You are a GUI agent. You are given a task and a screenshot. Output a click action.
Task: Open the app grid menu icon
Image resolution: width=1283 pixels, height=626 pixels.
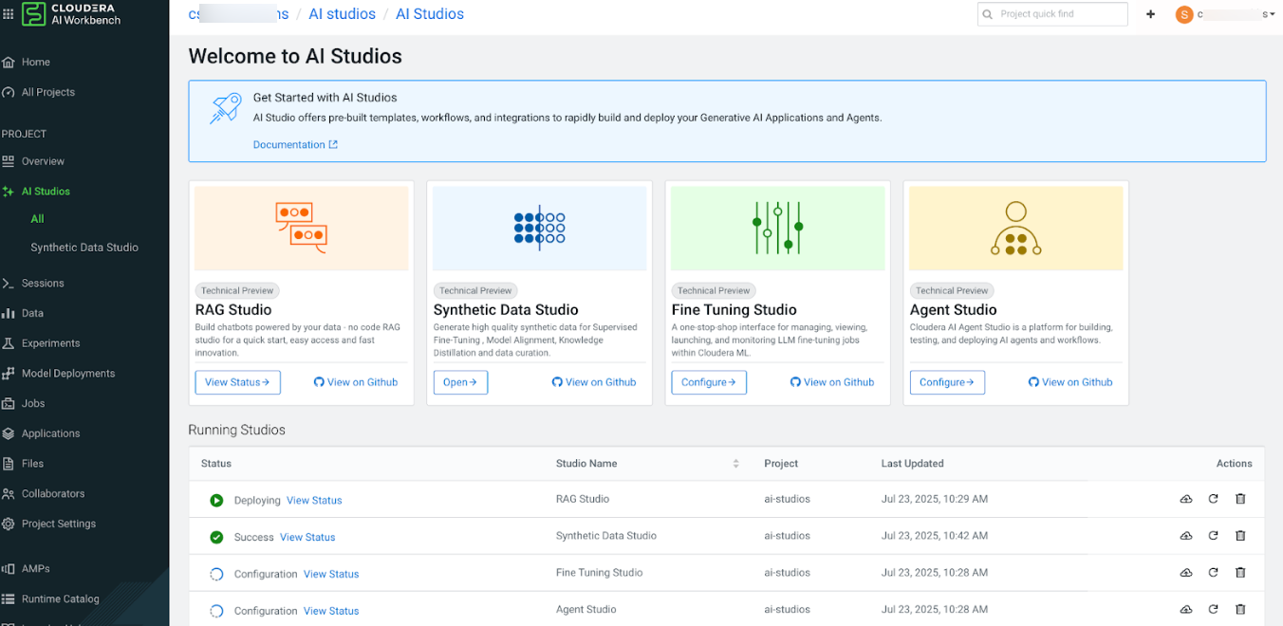point(9,14)
